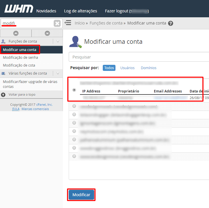This screenshot has width=209, height=208.
Task: Click the WHM logo
Action: [x=19, y=9]
